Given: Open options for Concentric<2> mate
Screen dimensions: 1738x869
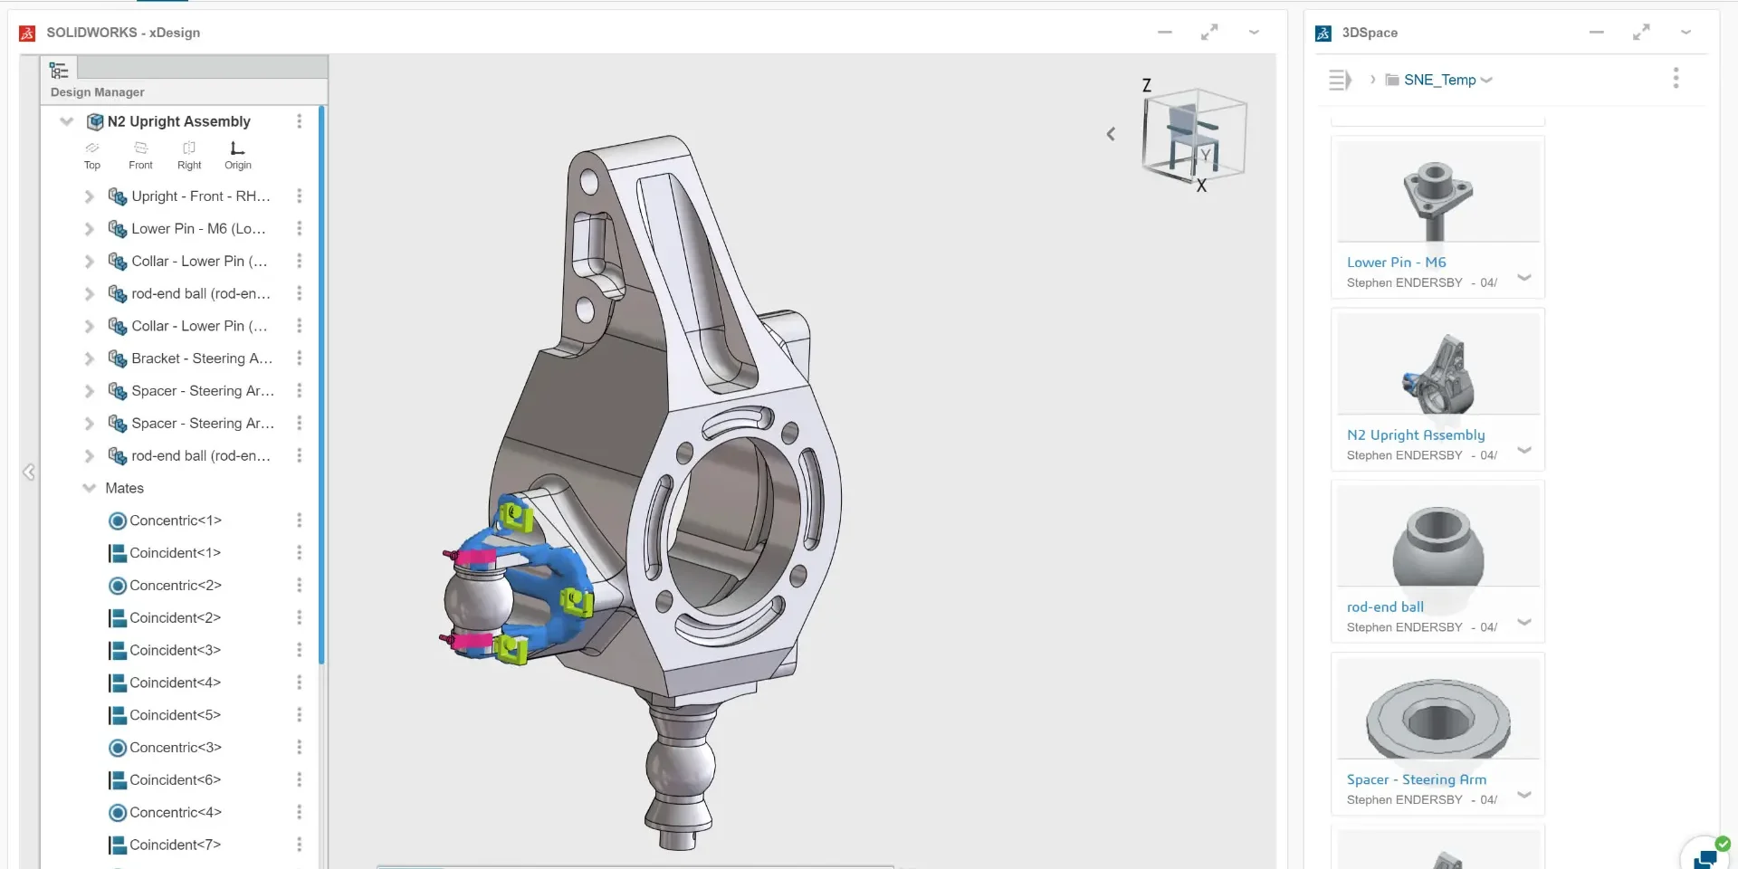Looking at the screenshot, I should pyautogui.click(x=300, y=586).
